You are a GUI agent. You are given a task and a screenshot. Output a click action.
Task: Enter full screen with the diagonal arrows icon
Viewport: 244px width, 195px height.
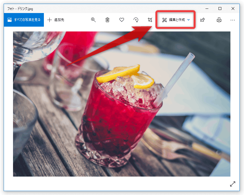(x=233, y=184)
